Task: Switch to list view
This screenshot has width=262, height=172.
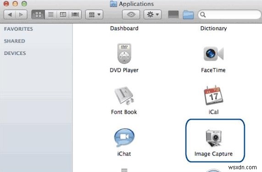Action: (x=51, y=15)
